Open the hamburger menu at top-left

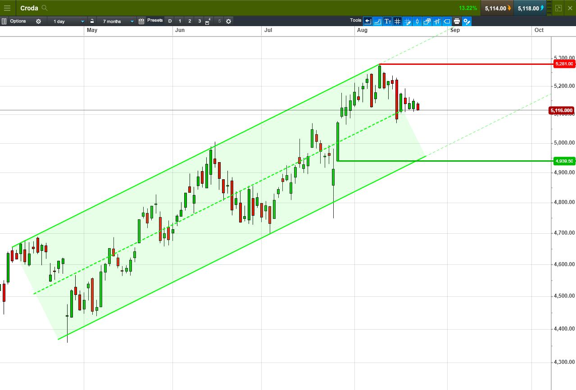[7, 8]
